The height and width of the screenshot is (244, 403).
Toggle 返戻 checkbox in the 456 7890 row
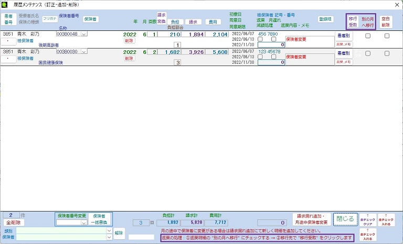(260, 39)
